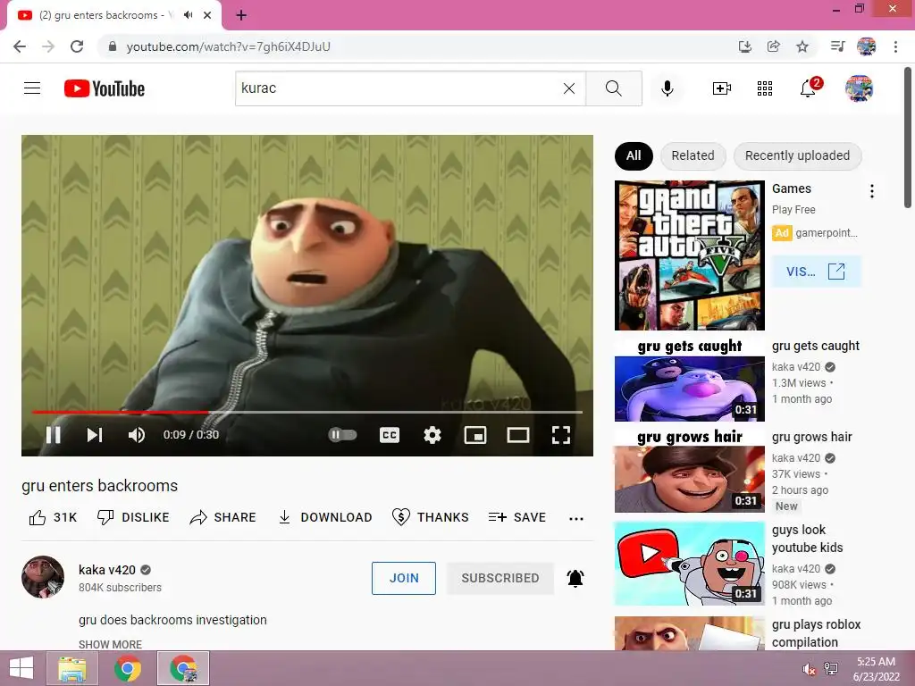The image size is (915, 686).
Task: Open the Games ad options menu
Action: click(872, 191)
